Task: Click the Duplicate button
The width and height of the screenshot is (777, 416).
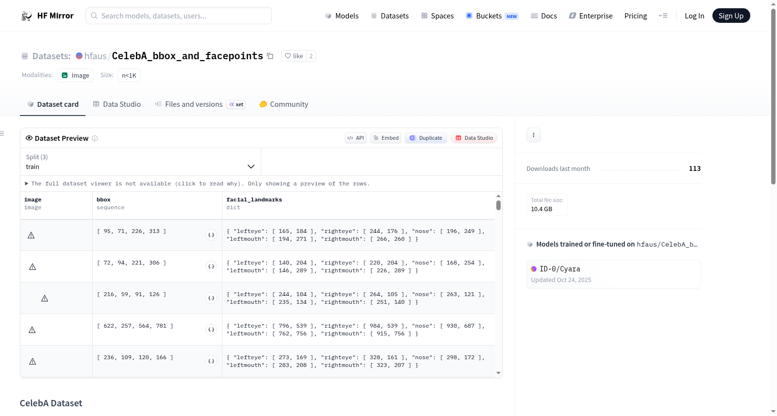Action: click(426, 138)
